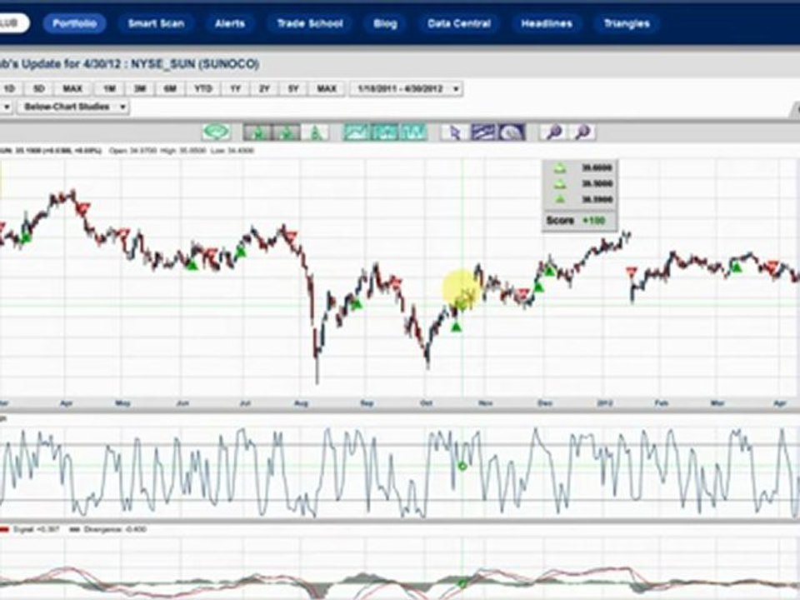Viewport: 800px width, 600px height.
Task: Set chart range to 5Y
Action: 292,89
